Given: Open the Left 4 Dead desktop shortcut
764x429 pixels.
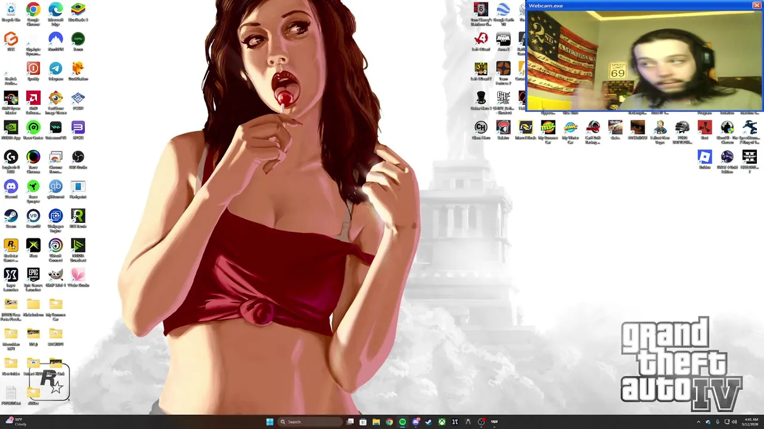Looking at the screenshot, I should point(481,42).
